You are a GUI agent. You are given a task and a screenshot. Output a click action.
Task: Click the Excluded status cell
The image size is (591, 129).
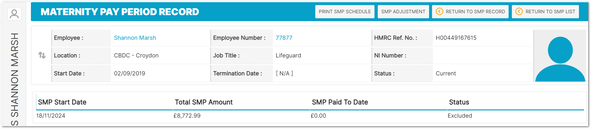[460, 116]
